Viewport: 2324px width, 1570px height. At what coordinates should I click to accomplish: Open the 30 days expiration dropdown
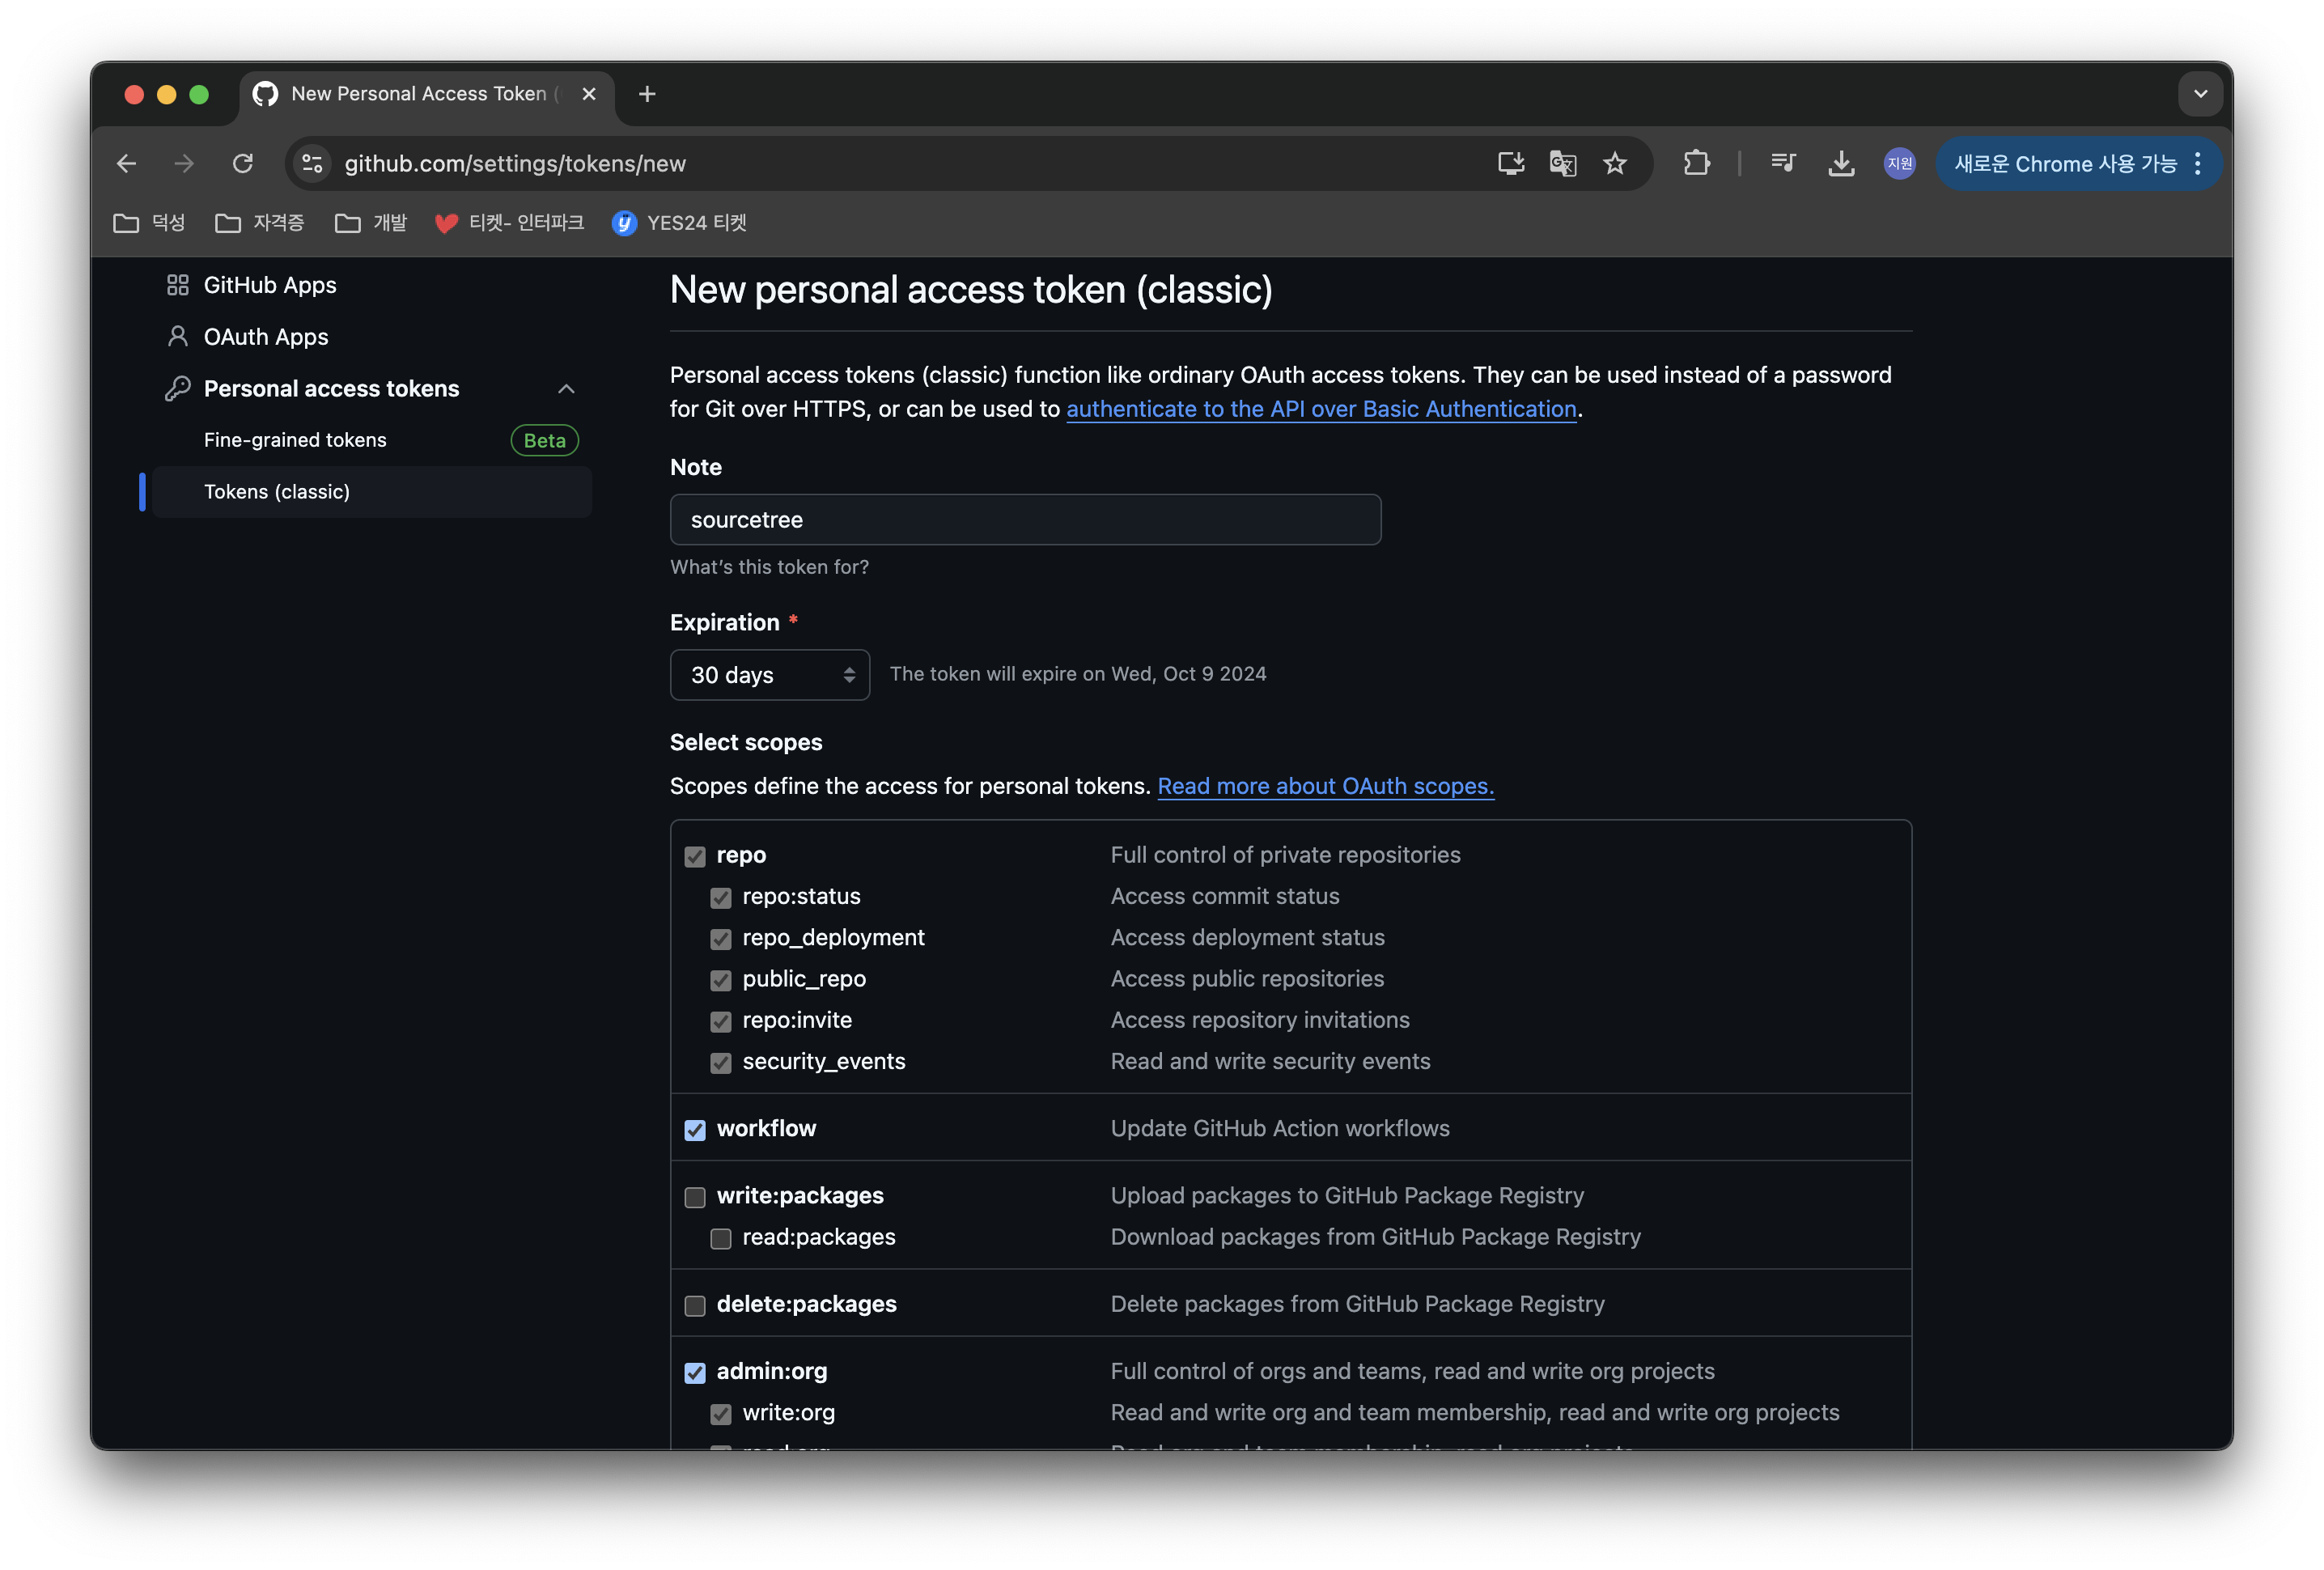pos(769,675)
